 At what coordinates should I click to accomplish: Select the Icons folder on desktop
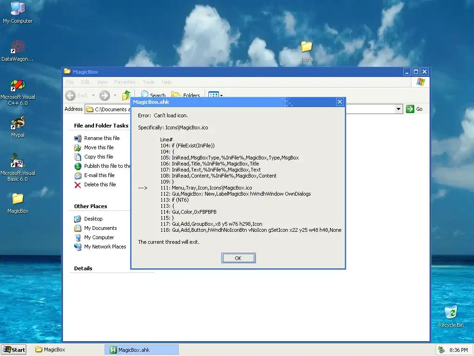point(306,51)
